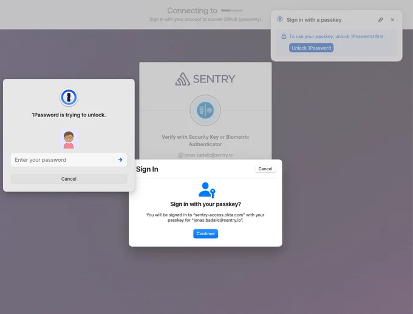
Task: Click the user avatar in unlock dialog
Action: (x=69, y=139)
